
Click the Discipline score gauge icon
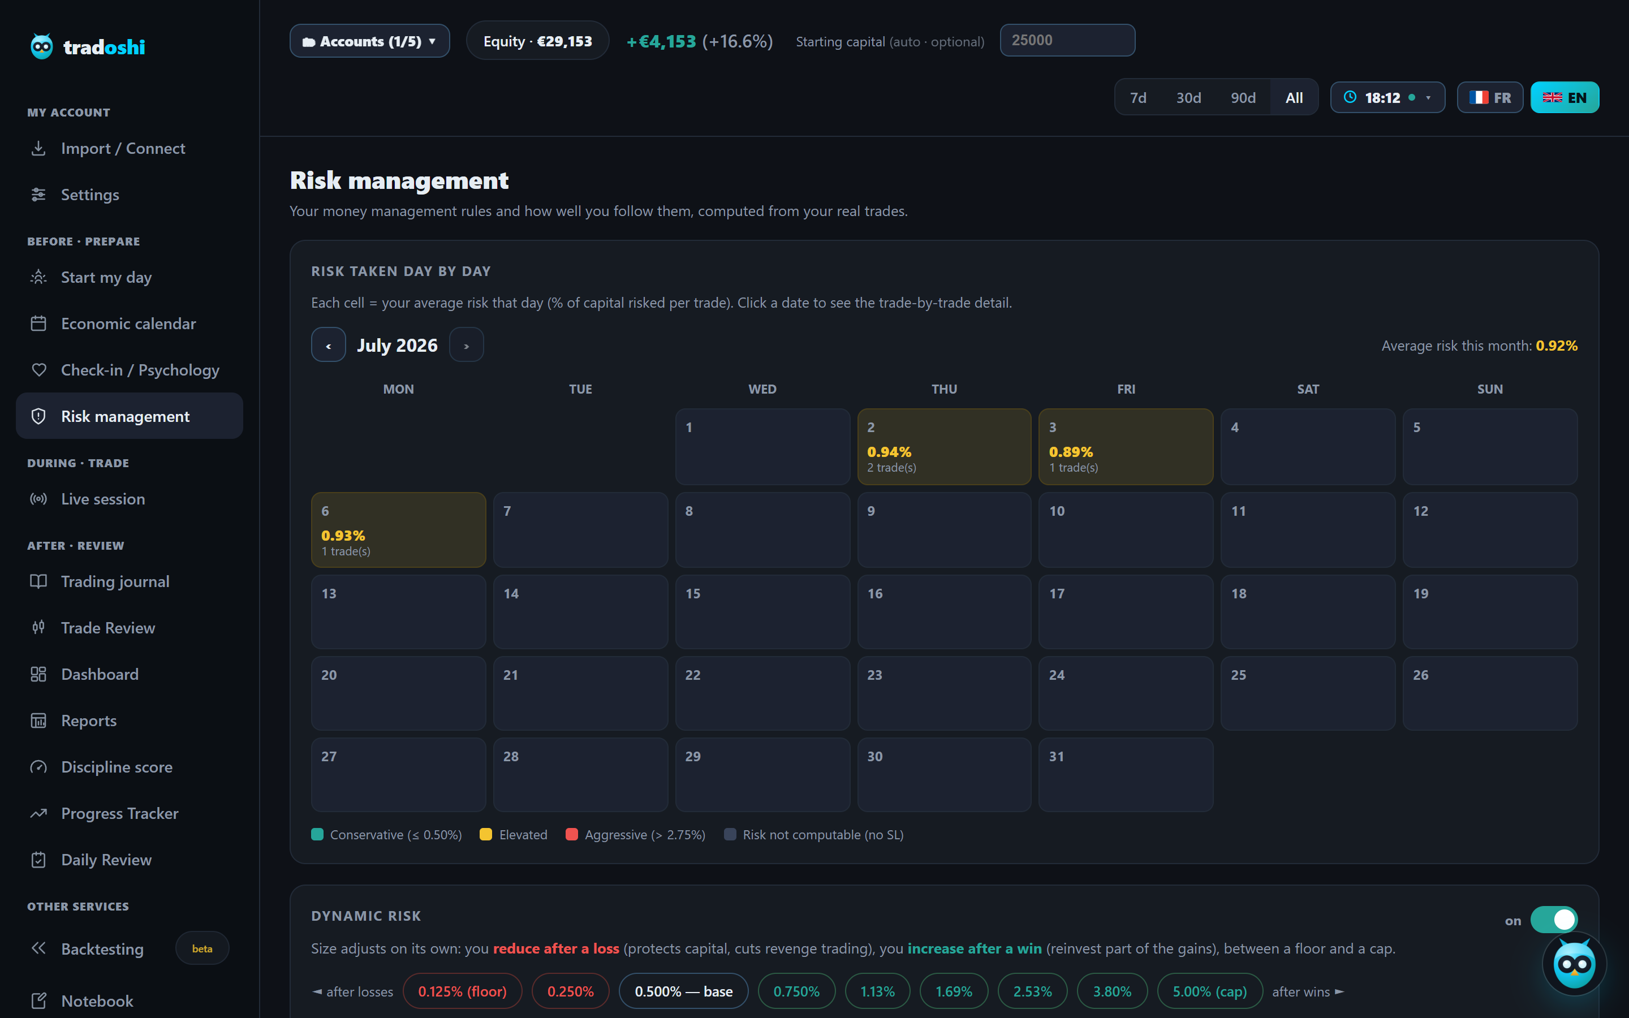pyautogui.click(x=38, y=767)
